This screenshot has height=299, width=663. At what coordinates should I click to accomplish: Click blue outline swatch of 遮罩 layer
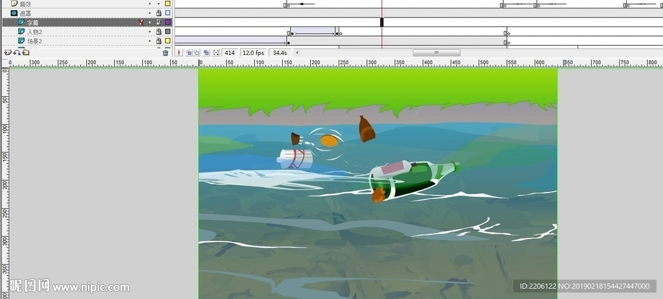click(168, 13)
